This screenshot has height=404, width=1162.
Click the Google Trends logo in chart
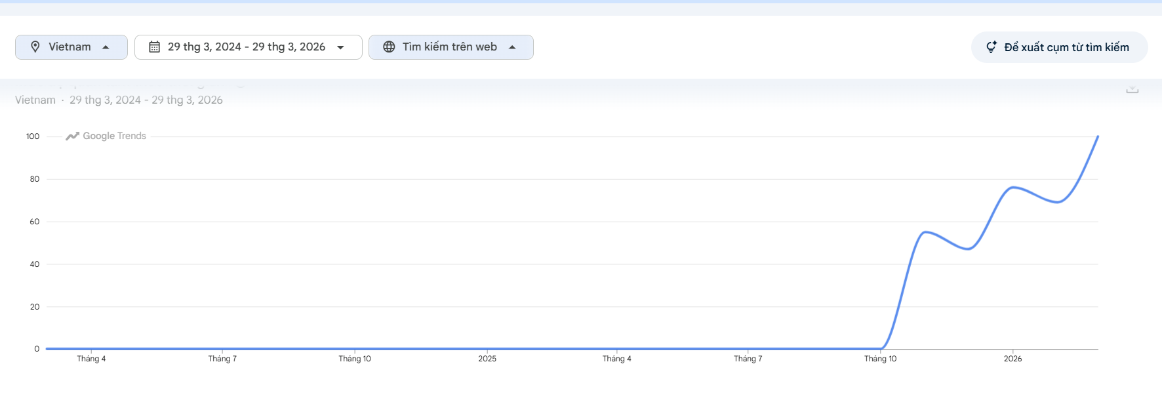[x=106, y=136]
